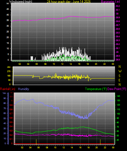Click the Dew Point (°F) legend label

coord(117,89)
